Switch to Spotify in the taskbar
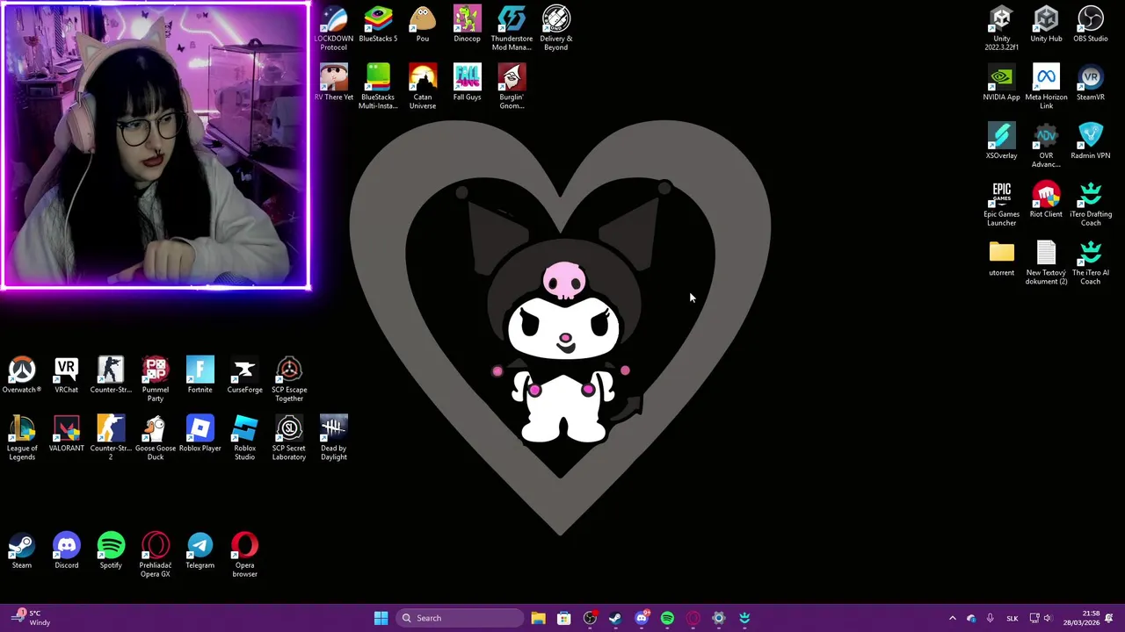 tap(667, 618)
